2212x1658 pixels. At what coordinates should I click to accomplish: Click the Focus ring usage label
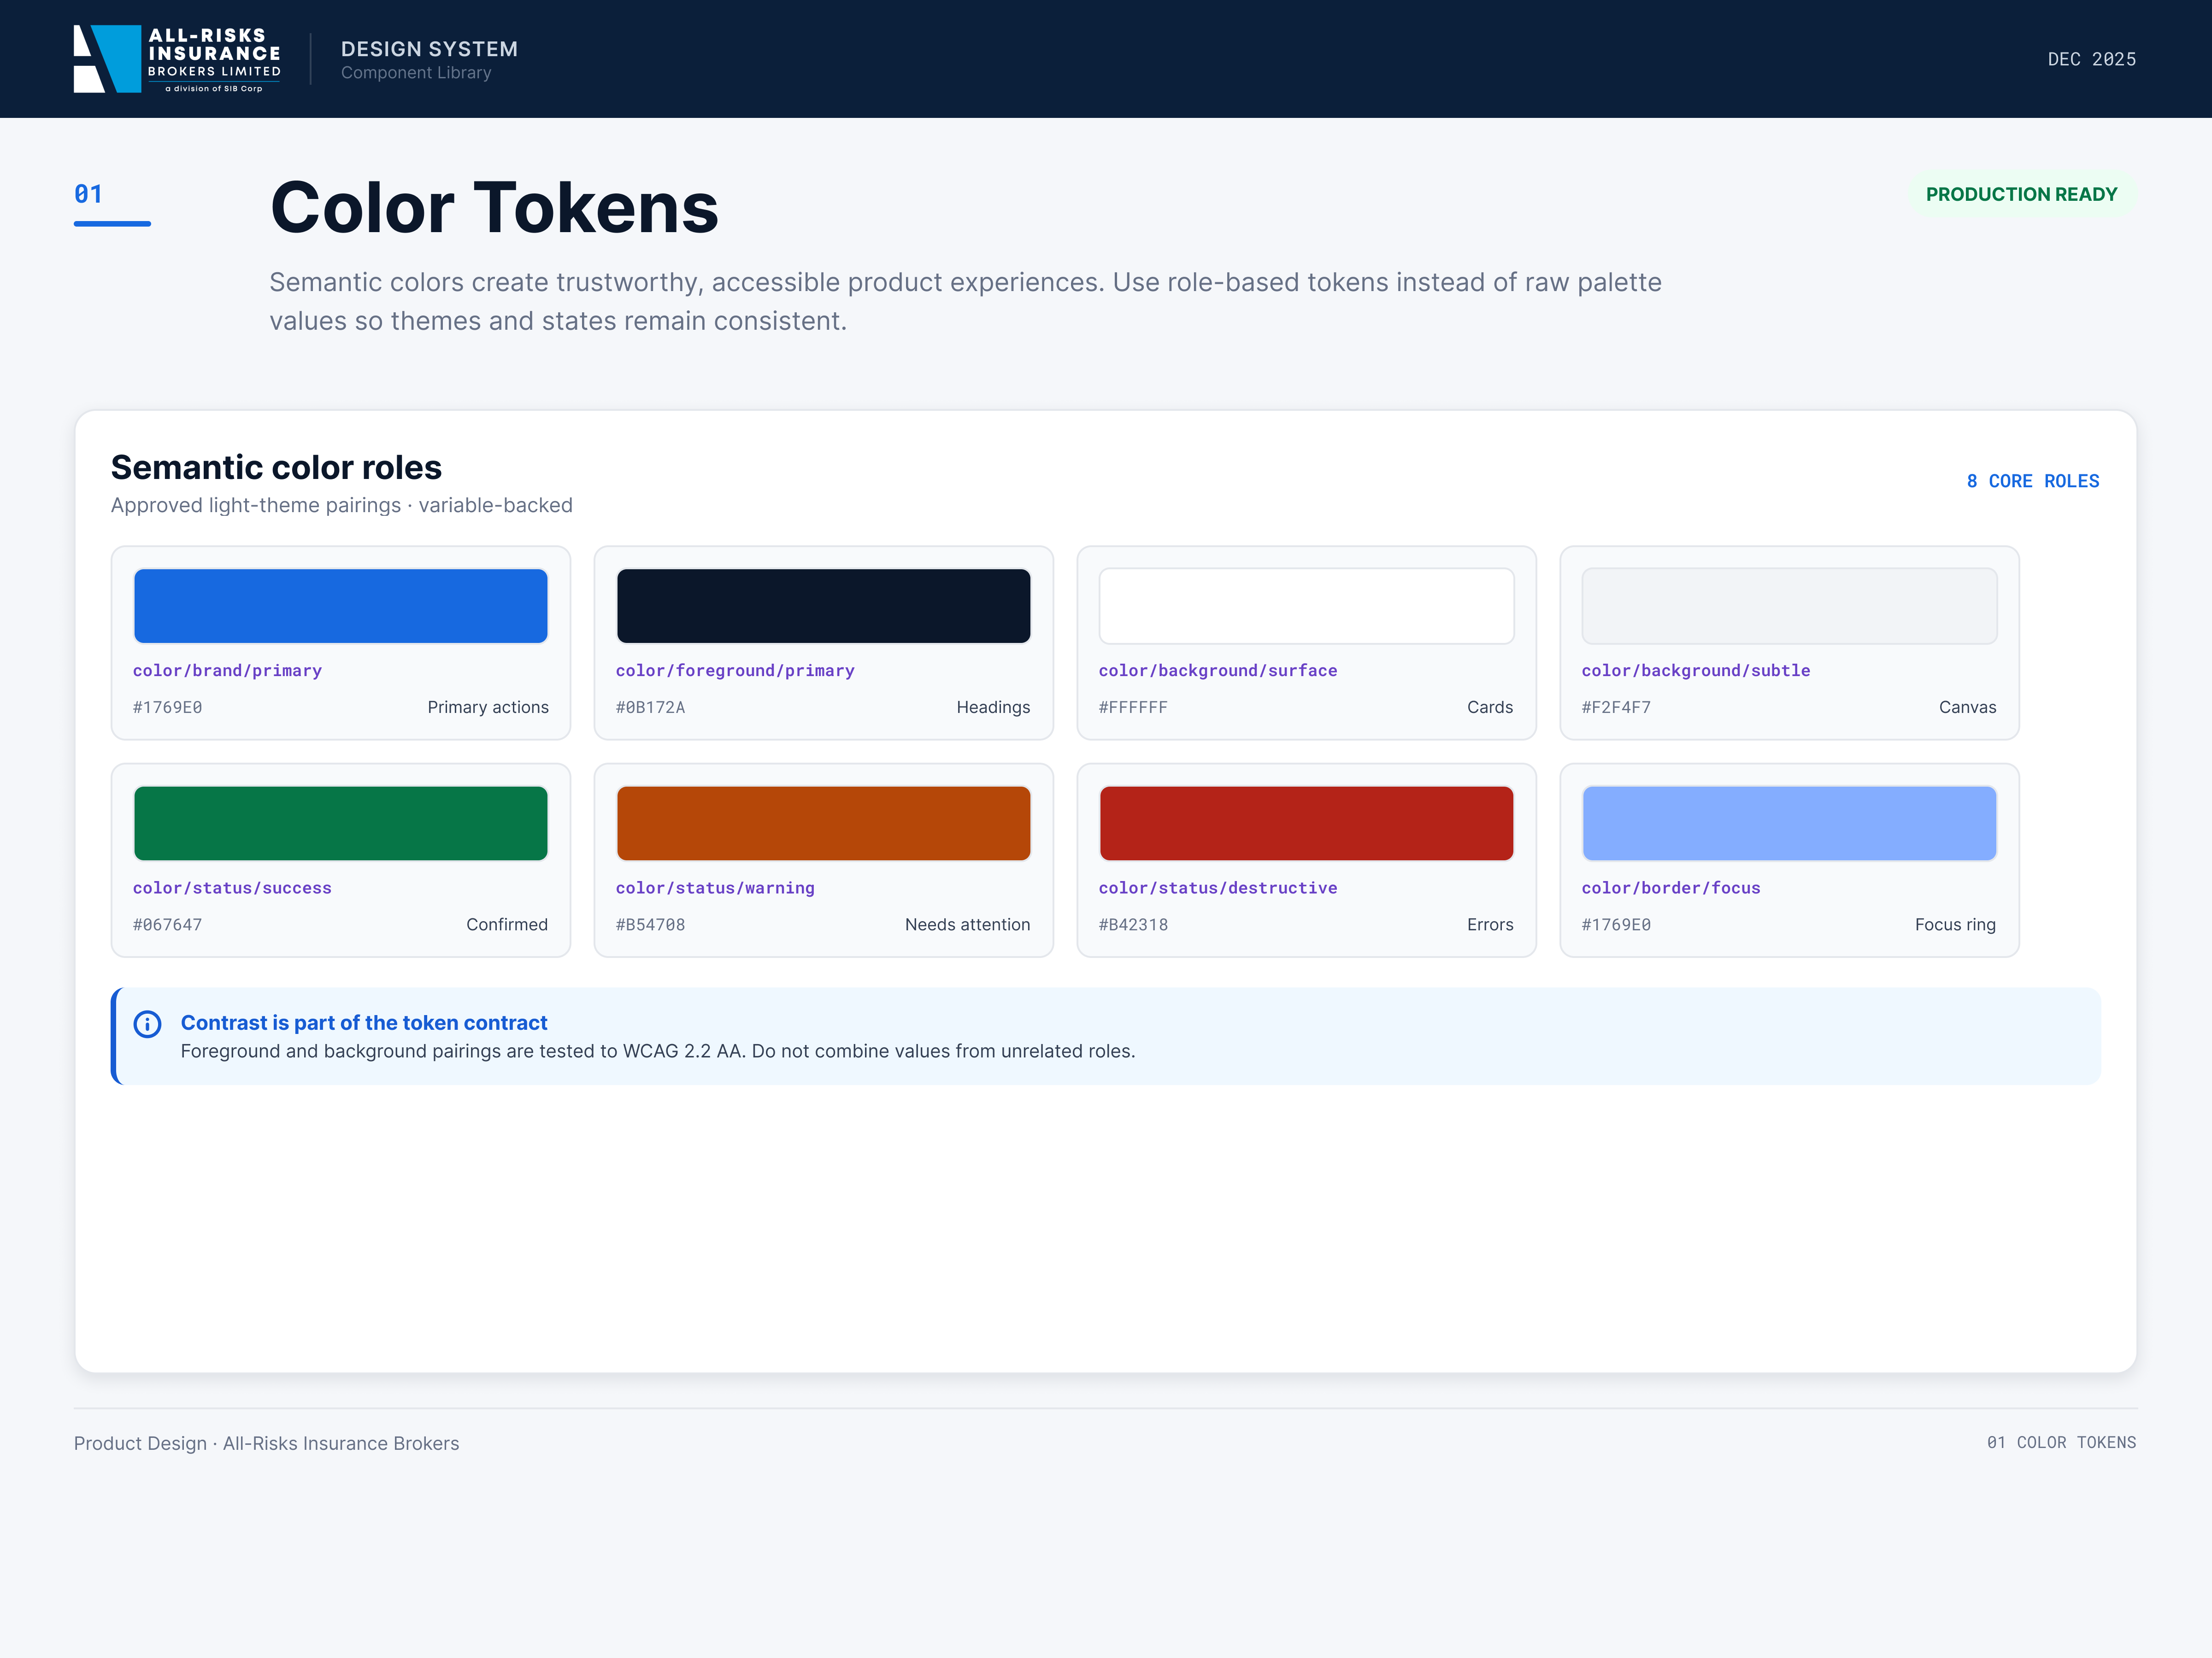[1955, 924]
